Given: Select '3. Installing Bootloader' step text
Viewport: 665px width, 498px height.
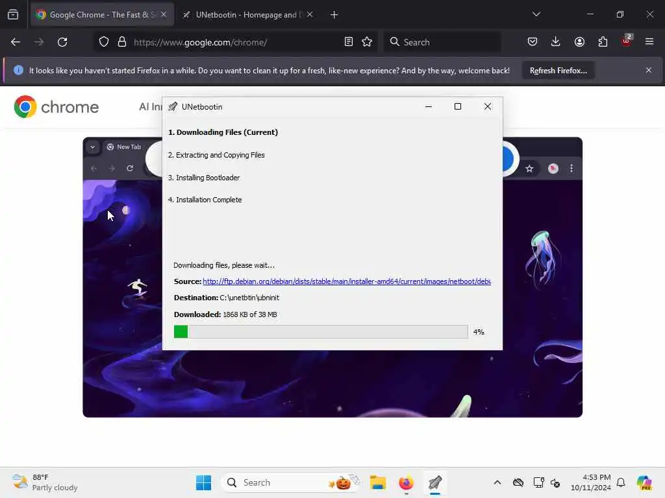Looking at the screenshot, I should click(x=204, y=178).
